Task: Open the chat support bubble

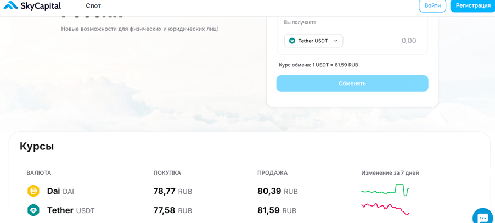Action: [x=482, y=217]
